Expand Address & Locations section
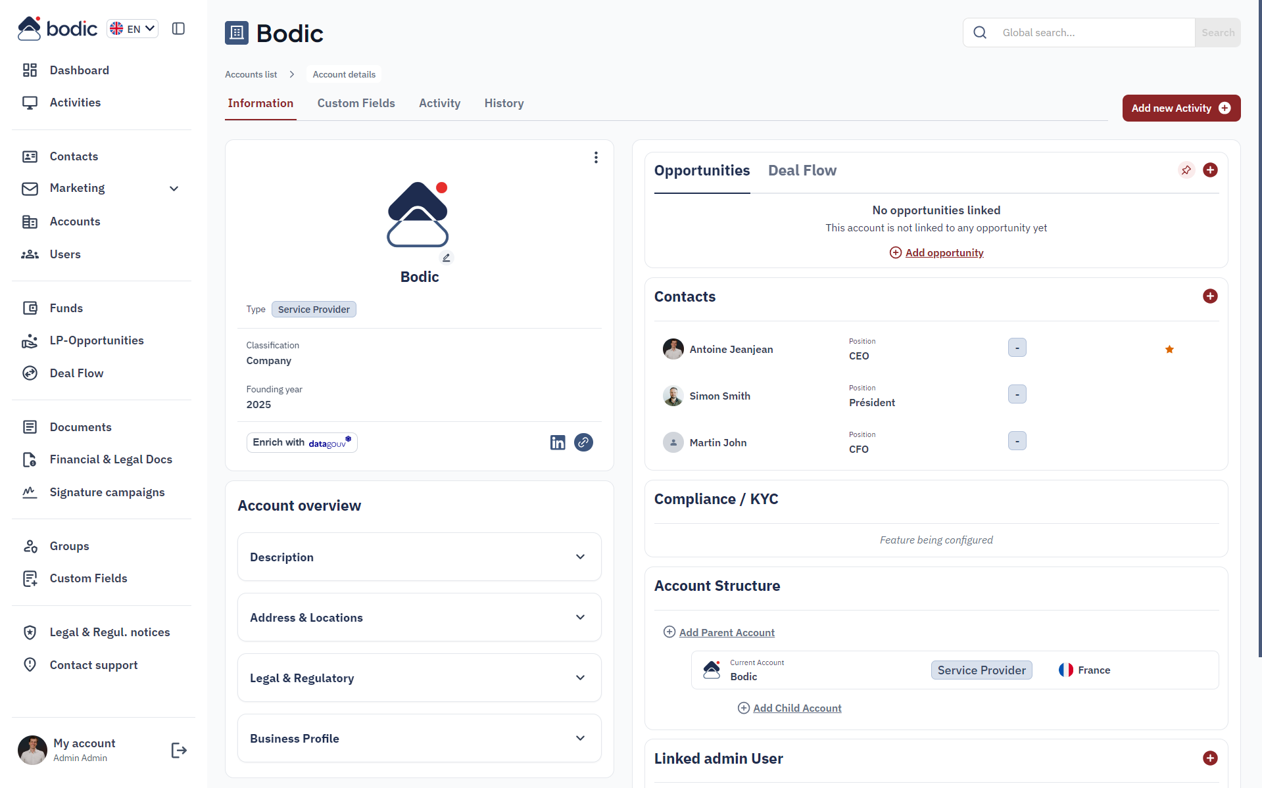1262x788 pixels. click(x=420, y=617)
